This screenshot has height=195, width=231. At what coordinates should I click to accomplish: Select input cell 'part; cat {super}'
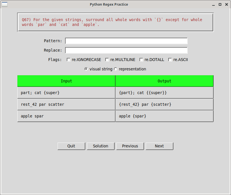[66, 93]
